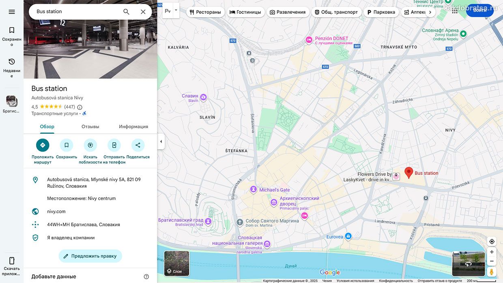
Task: Send to phone using Отправить icon
Action: [x=114, y=145]
